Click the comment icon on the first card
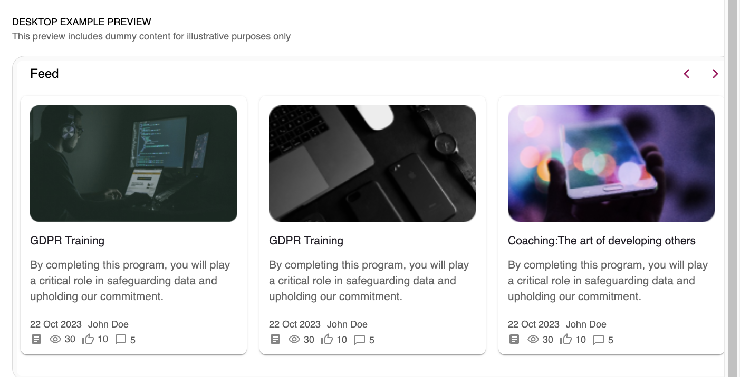750x377 pixels. click(x=121, y=340)
